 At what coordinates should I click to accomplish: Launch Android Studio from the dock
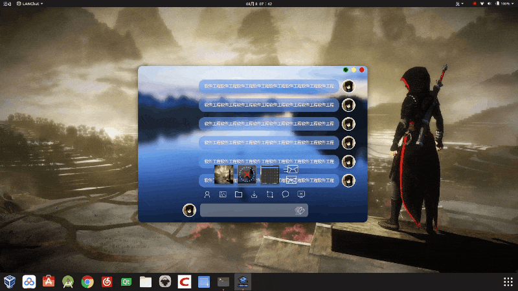[x=68, y=282]
